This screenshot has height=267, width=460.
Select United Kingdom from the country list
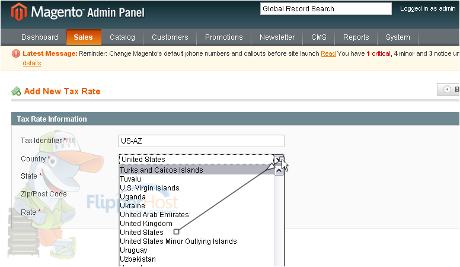pos(197,224)
